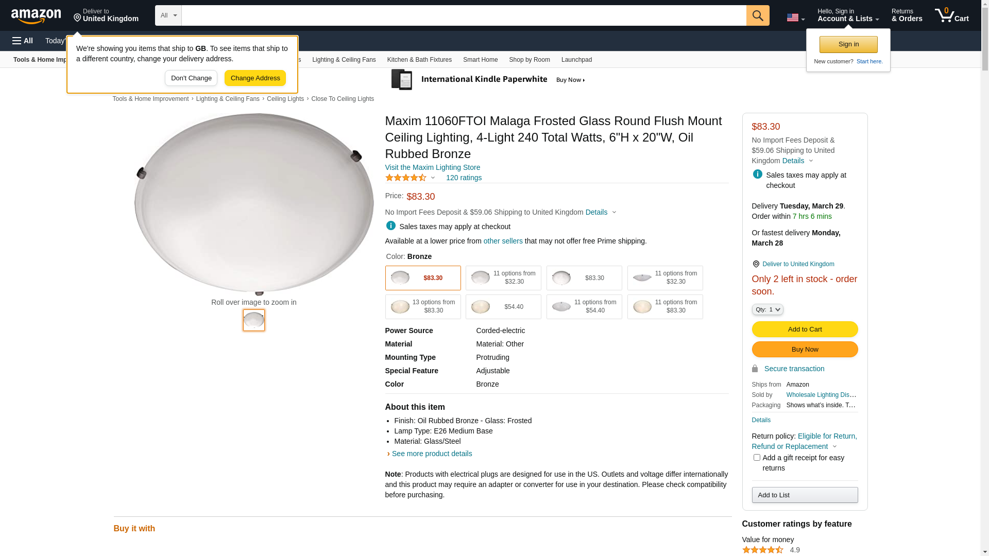Select the product image thumbnail
Image resolution: width=989 pixels, height=556 pixels.
pyautogui.click(x=254, y=320)
